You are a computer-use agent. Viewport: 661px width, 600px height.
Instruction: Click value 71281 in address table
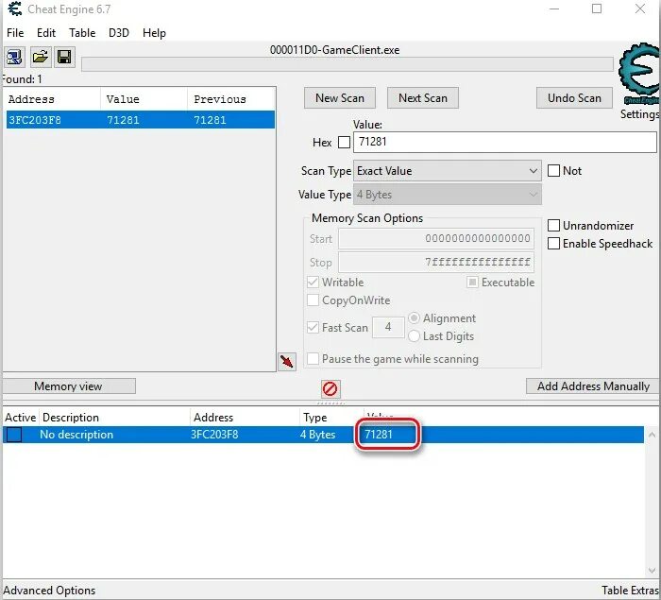click(x=378, y=435)
